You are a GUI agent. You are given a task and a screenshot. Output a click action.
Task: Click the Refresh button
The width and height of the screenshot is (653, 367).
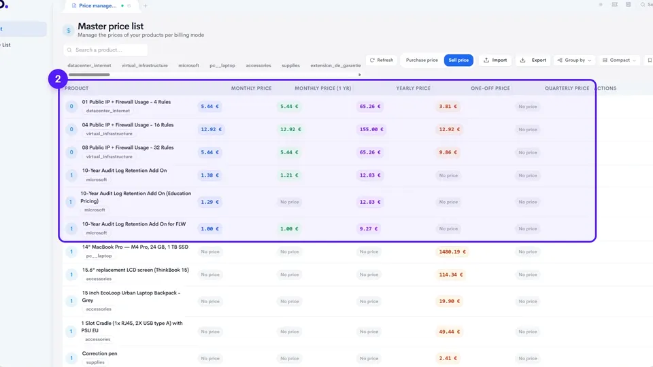tap(382, 60)
